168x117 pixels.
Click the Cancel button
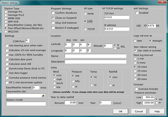pyautogui.click(x=139, y=111)
